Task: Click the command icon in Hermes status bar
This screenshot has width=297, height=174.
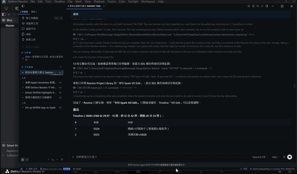Action: (x=22, y=169)
